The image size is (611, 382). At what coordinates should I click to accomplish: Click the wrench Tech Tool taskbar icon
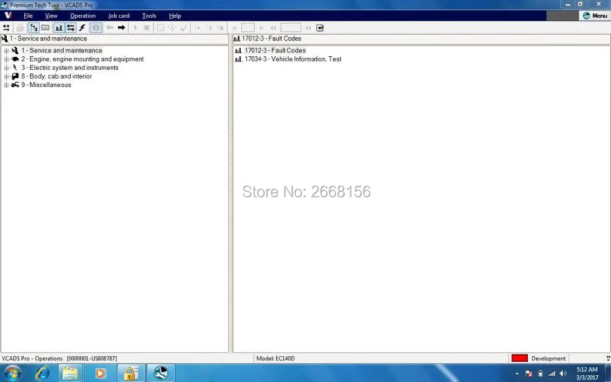[160, 373]
